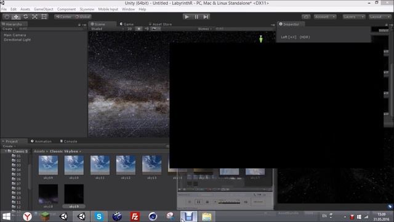Open the Account dropdown
Viewport: 394px width, 222px height.
click(324, 17)
